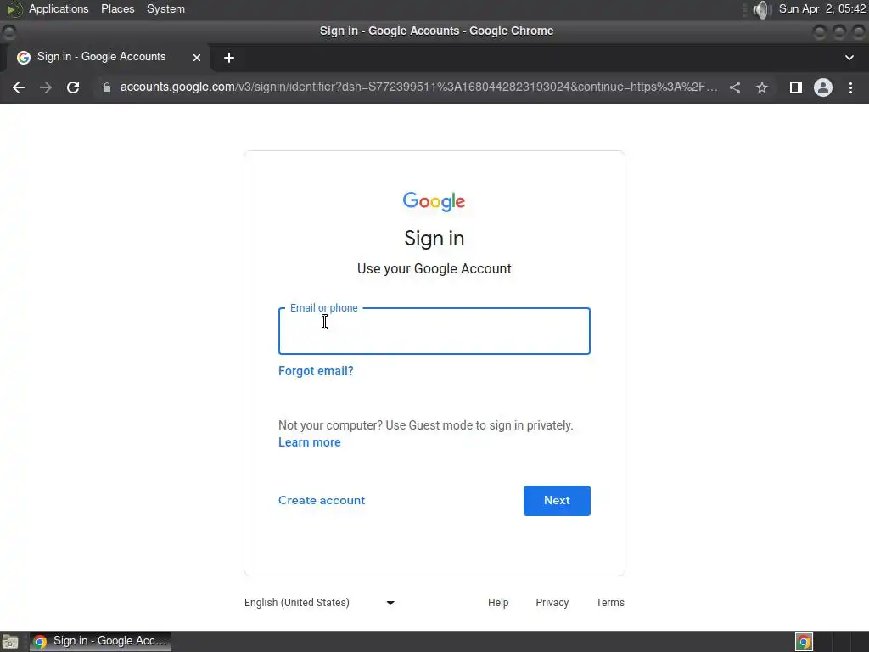The image size is (869, 652).
Task: Go back using the browser back arrow
Action: point(19,87)
